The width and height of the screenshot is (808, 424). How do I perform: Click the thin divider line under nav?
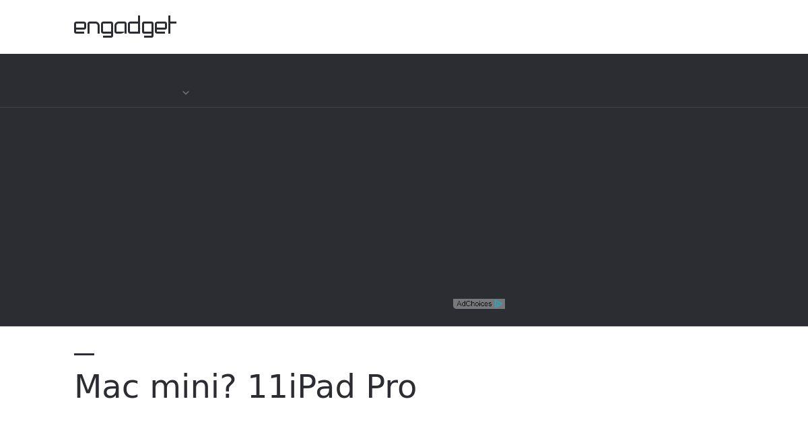(404, 107)
